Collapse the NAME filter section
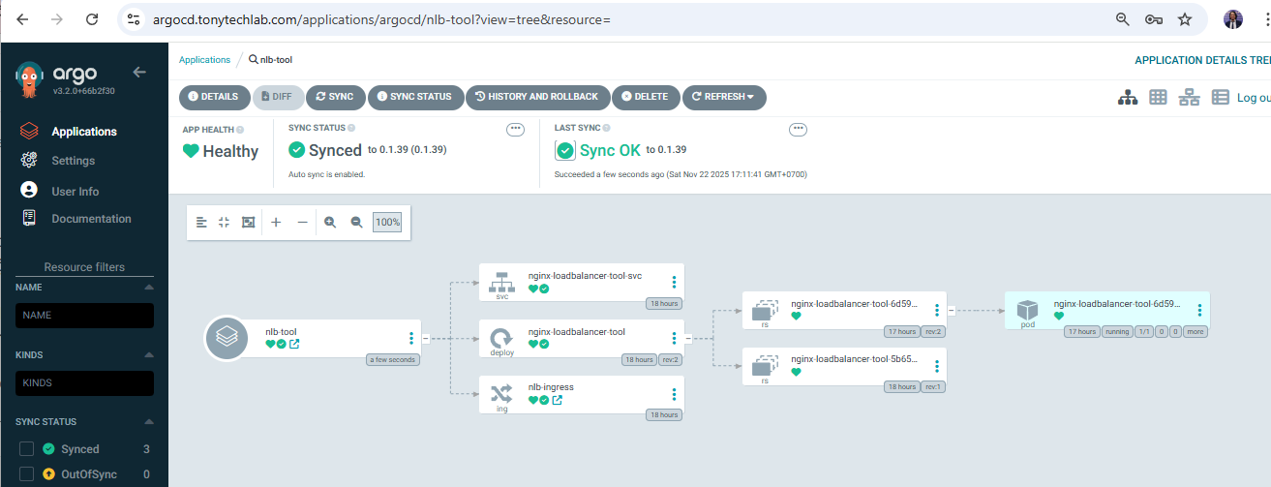 149,288
